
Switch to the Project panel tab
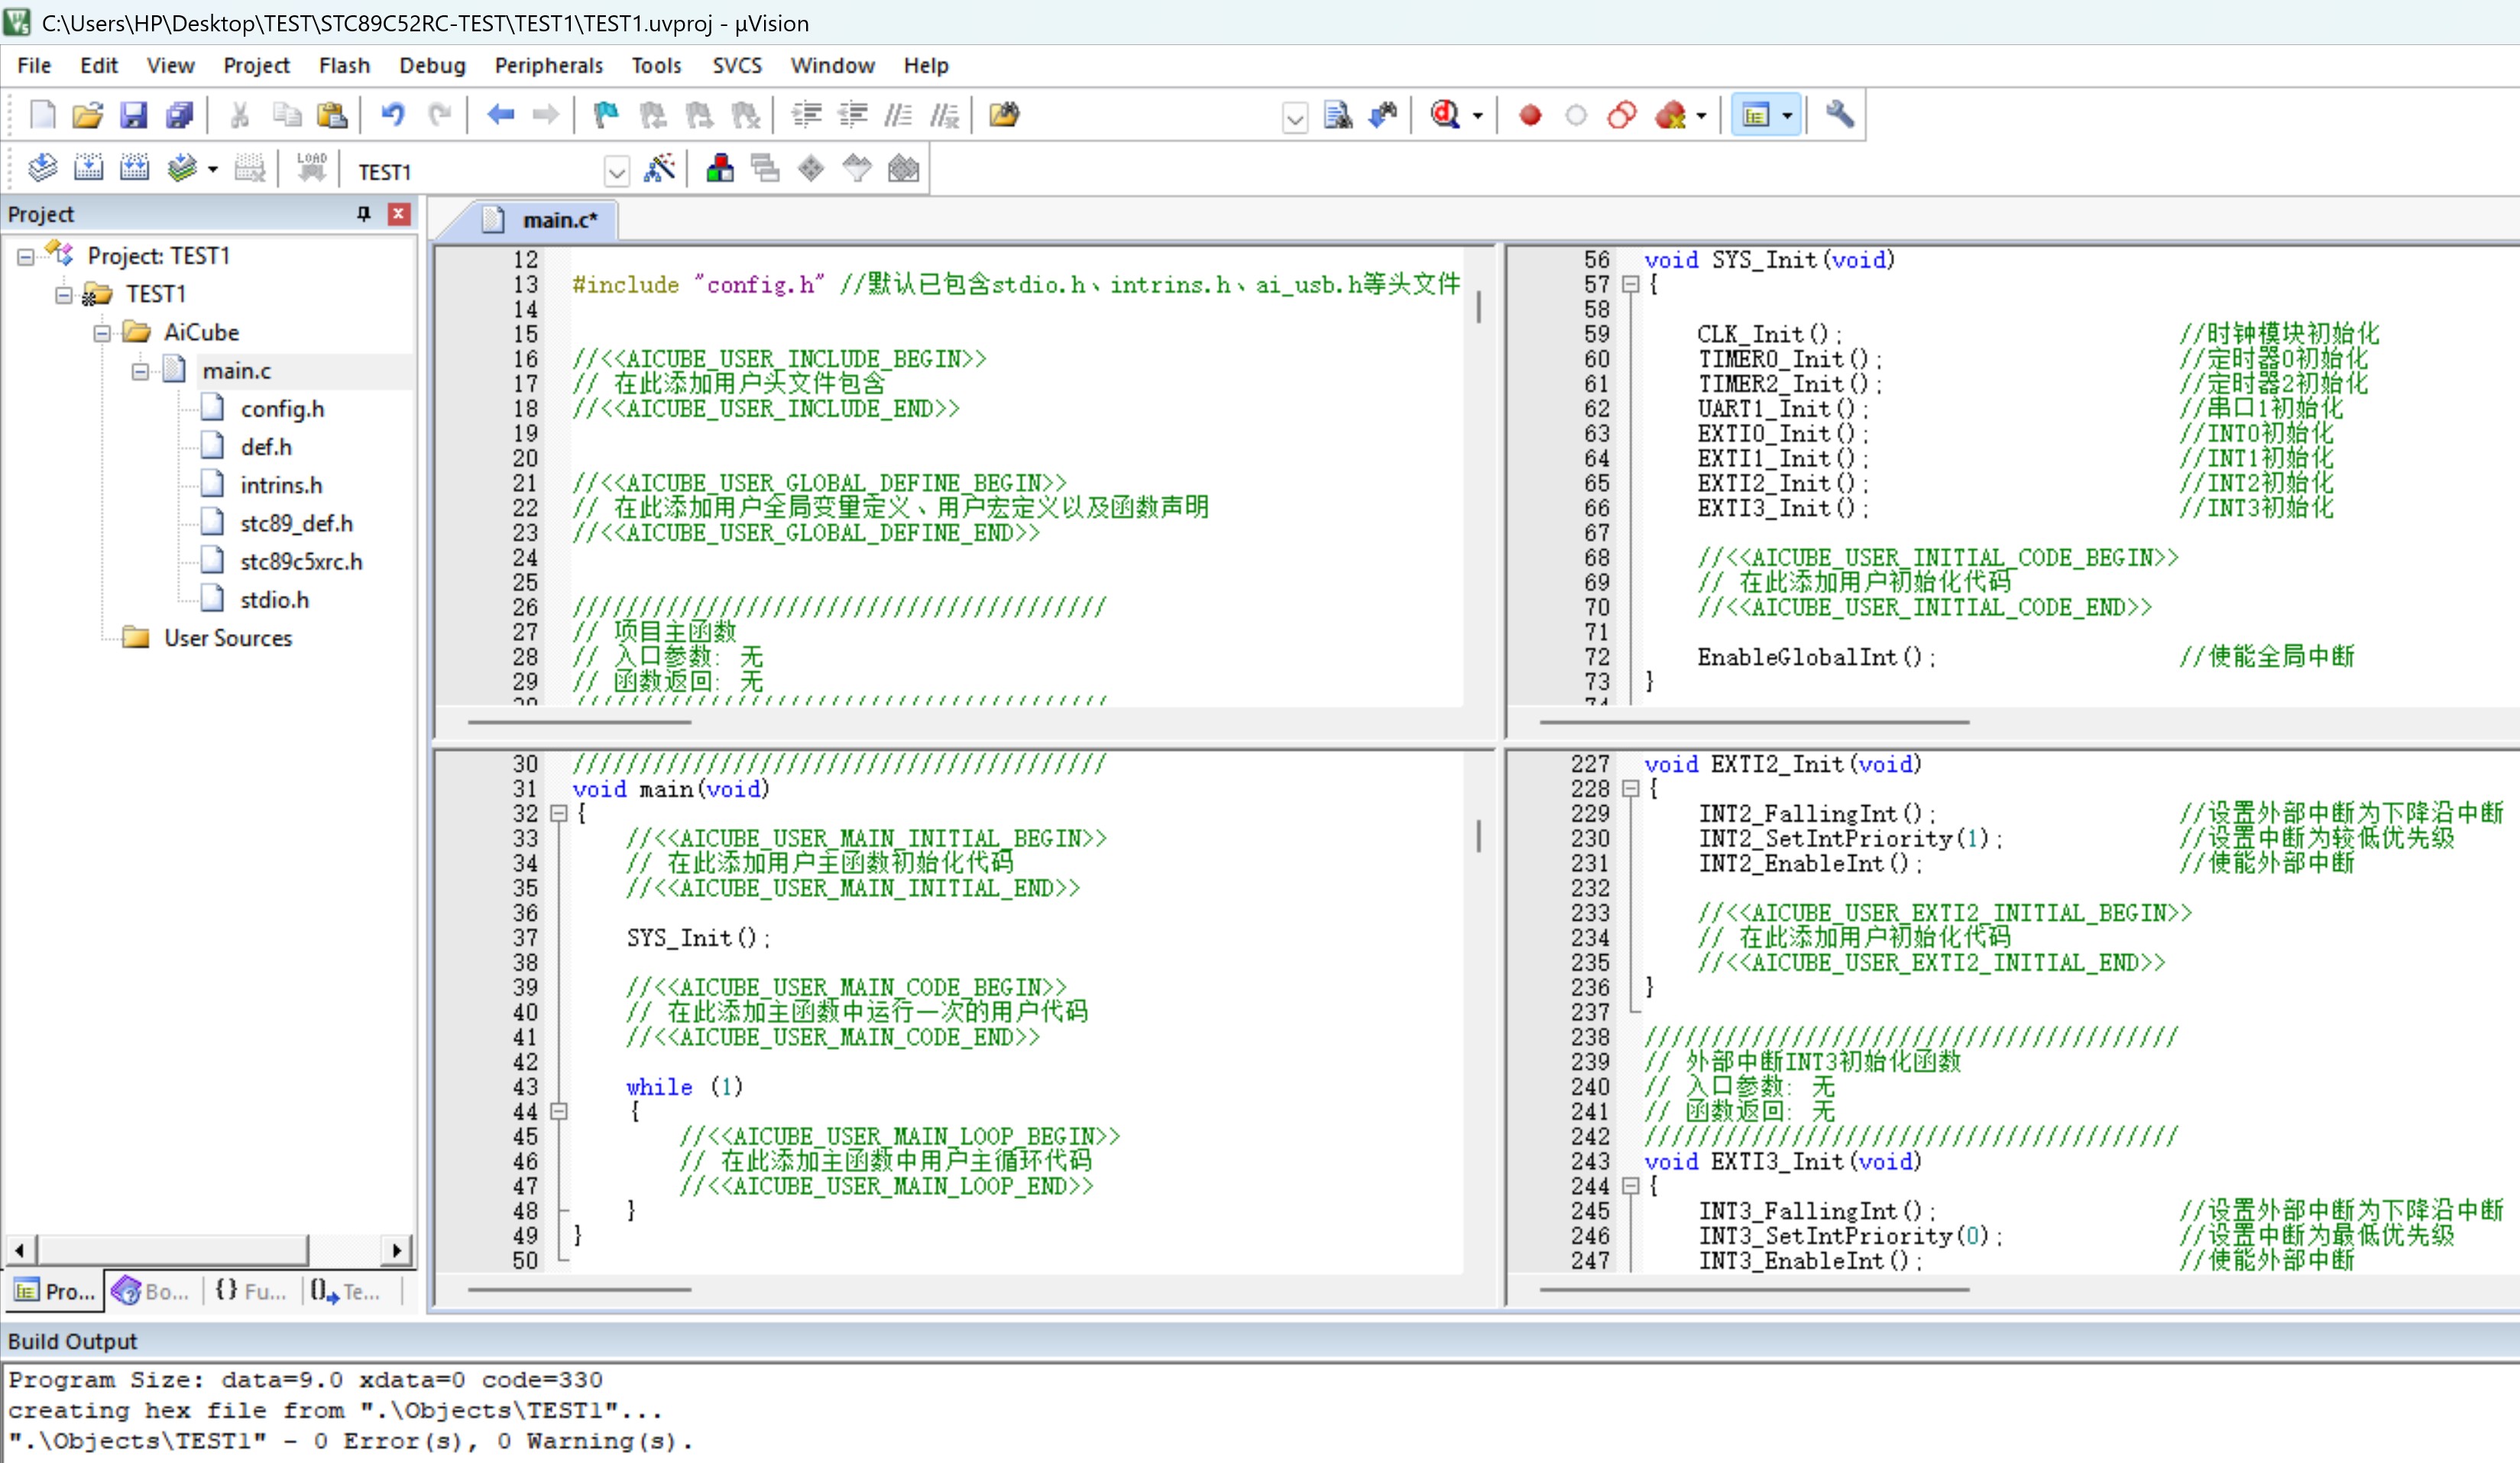tap(56, 1292)
